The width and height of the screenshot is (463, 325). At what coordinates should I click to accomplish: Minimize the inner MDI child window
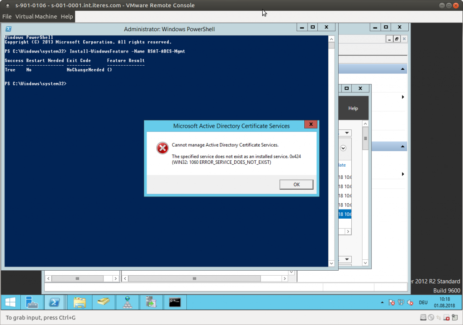[x=389, y=39]
